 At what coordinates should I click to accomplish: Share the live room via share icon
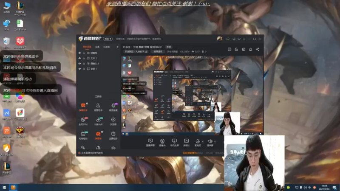pos(258,49)
